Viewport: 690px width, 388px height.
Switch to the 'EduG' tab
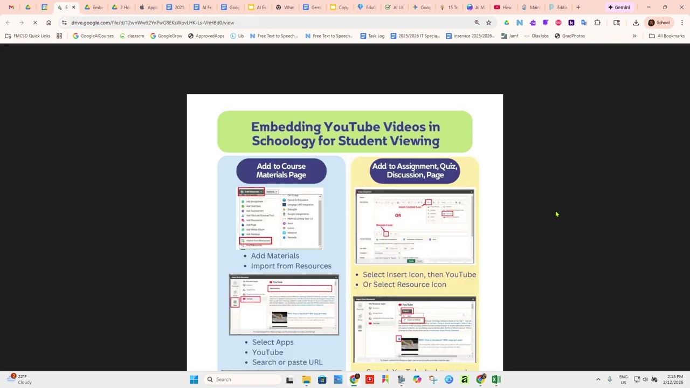point(367,8)
